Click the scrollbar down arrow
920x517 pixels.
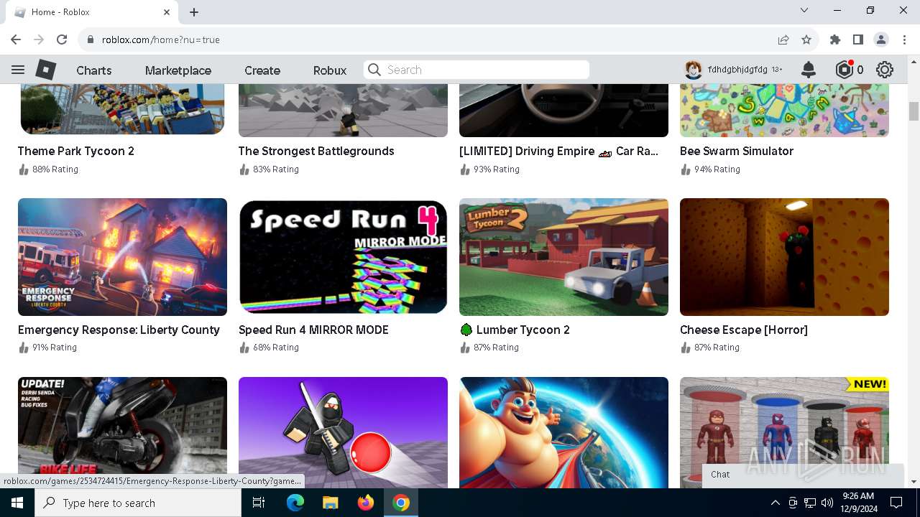pyautogui.click(x=914, y=482)
